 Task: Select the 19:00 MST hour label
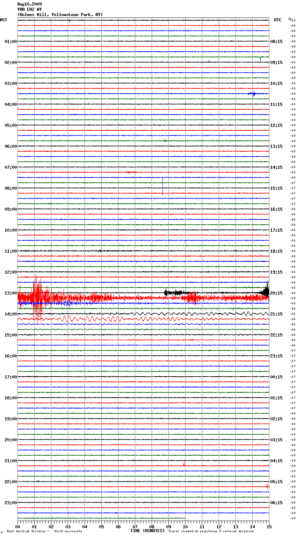[x=11, y=419]
